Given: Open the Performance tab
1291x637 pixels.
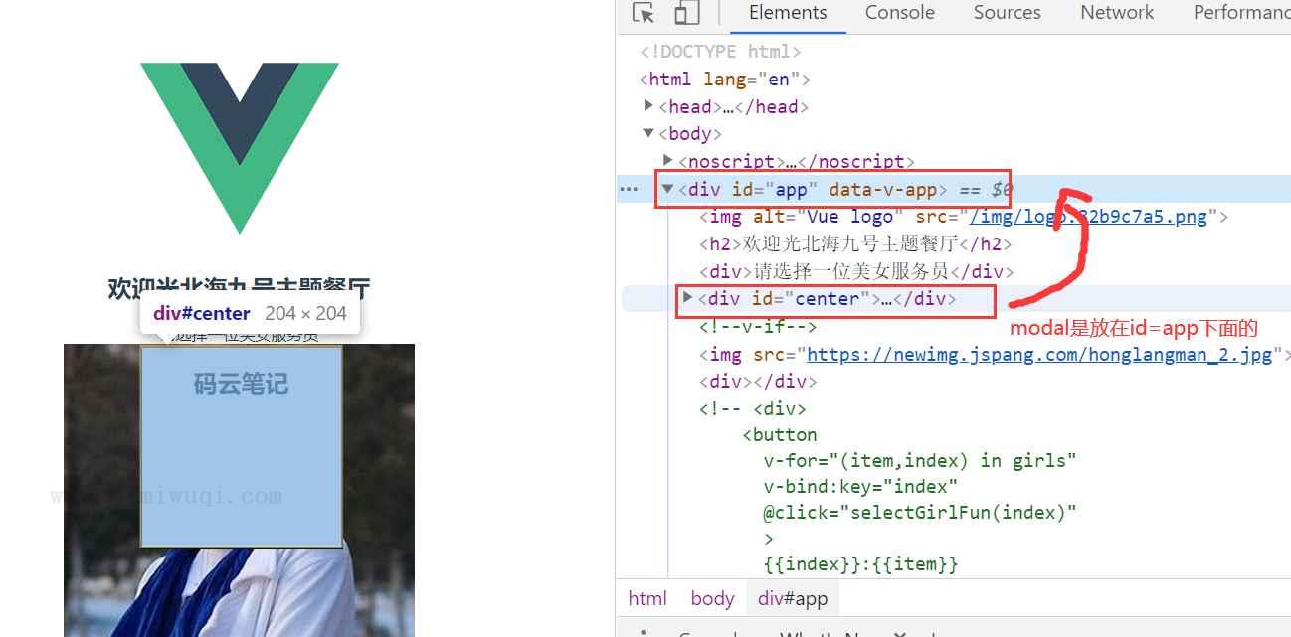Looking at the screenshot, I should [x=1241, y=13].
